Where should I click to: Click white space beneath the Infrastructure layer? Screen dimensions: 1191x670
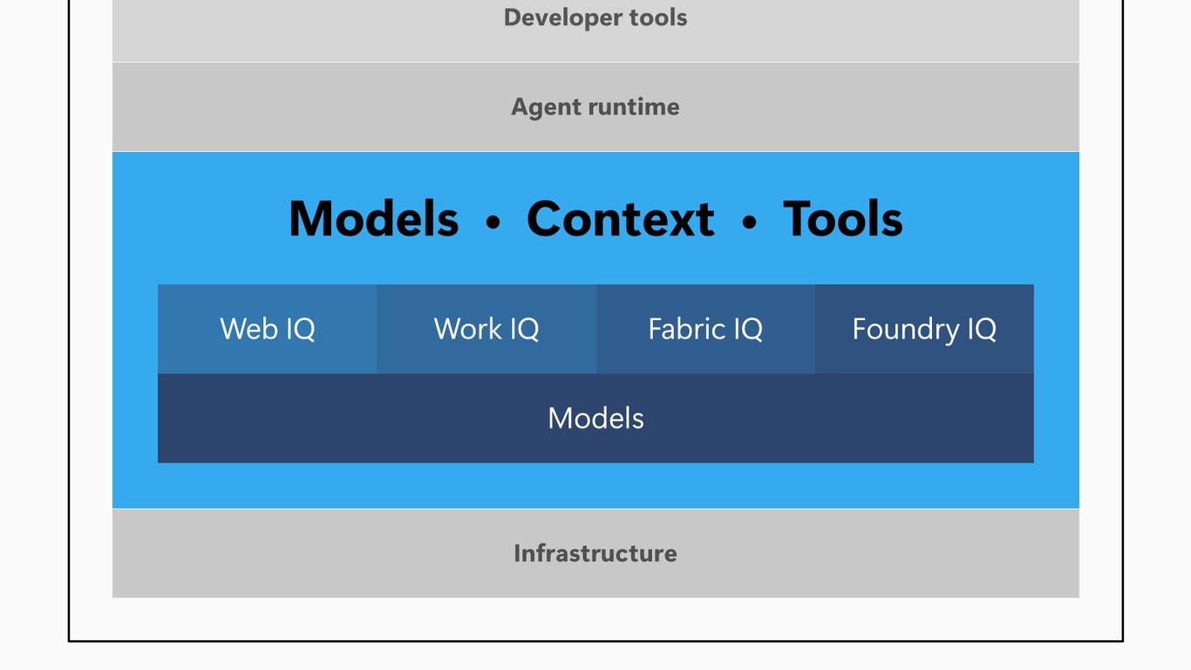click(x=595, y=619)
